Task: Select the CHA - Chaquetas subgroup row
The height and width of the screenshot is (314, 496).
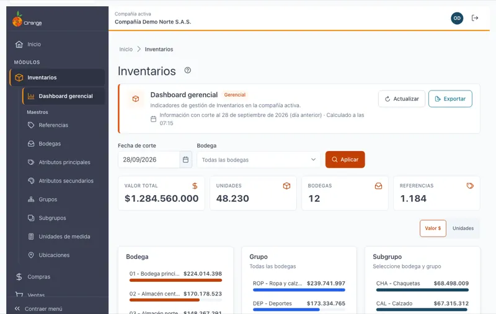Action: 422,286
